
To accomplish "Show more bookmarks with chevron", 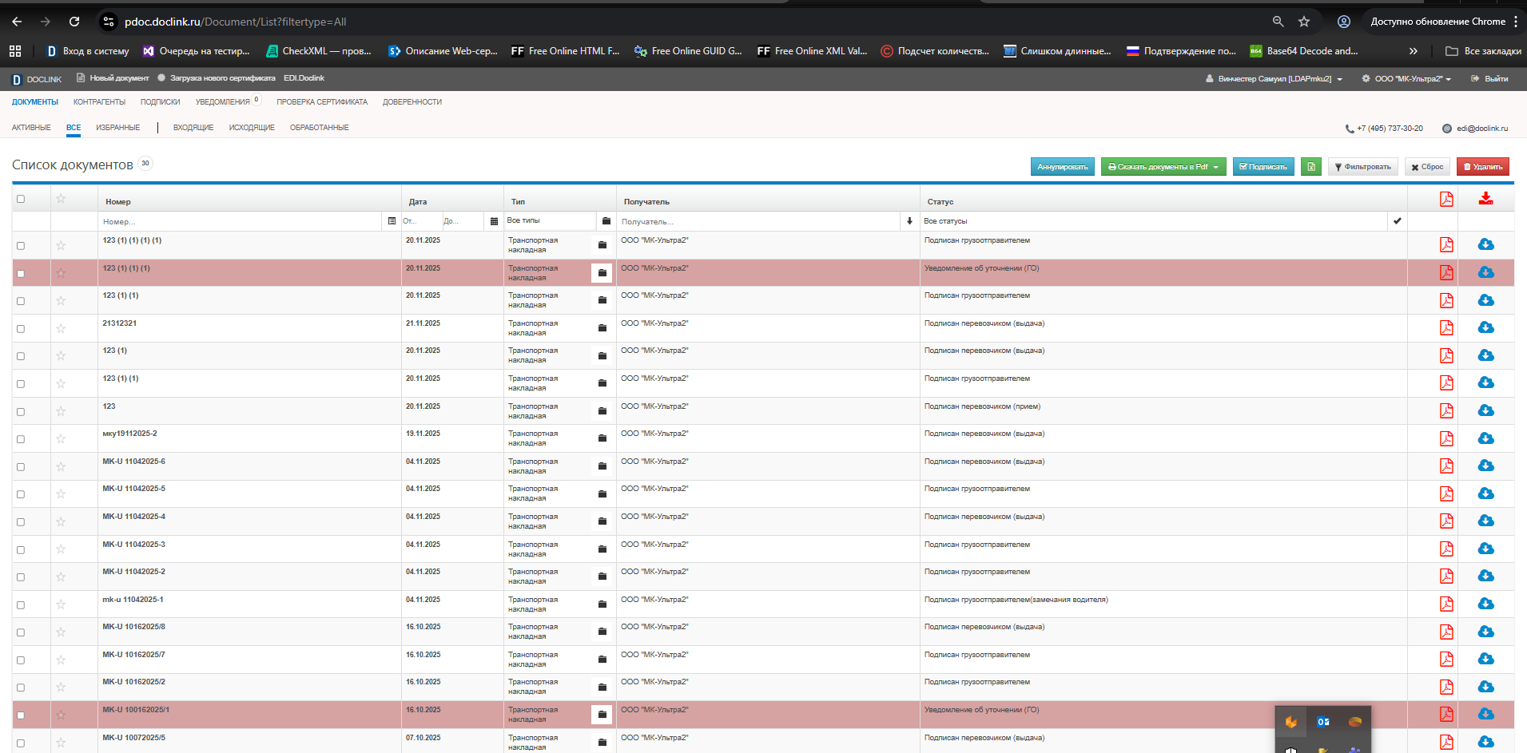I will coord(1414,51).
